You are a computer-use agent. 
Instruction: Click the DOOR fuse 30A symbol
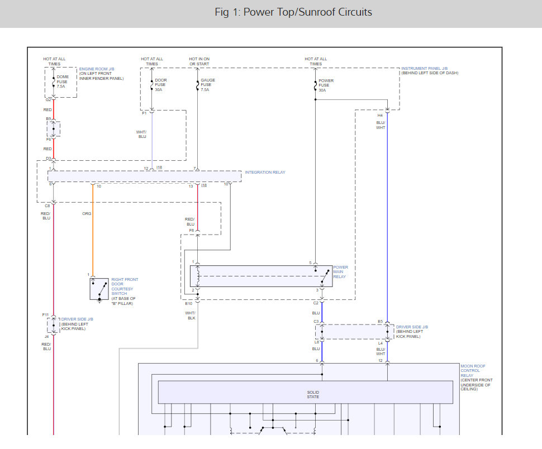(x=151, y=84)
